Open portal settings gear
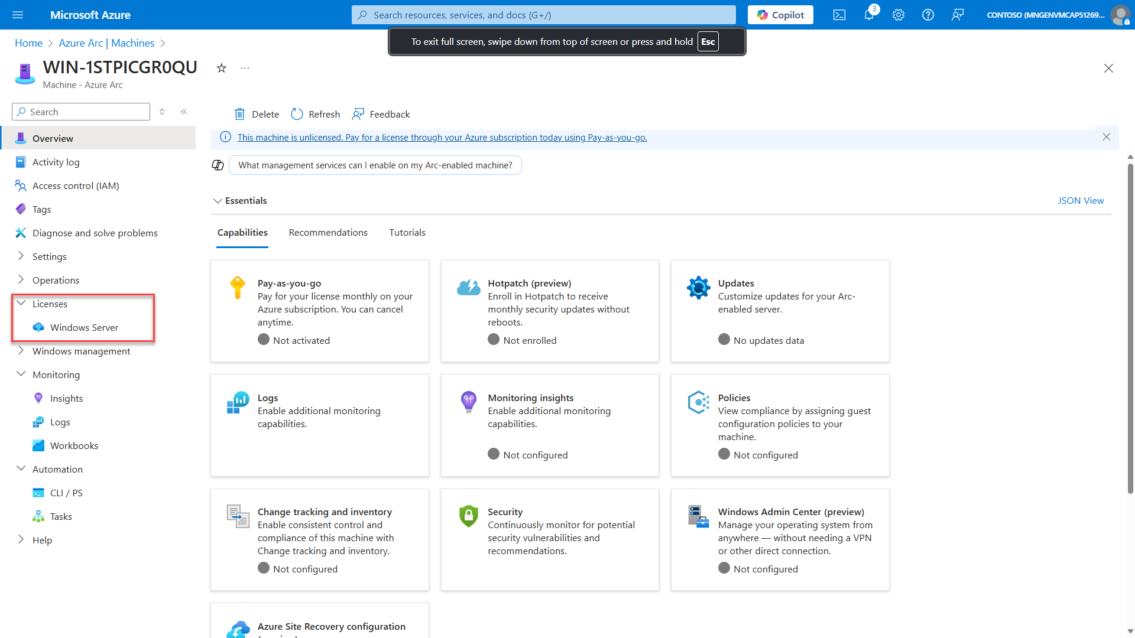Screen dimensions: 1135x638 [x=899, y=15]
